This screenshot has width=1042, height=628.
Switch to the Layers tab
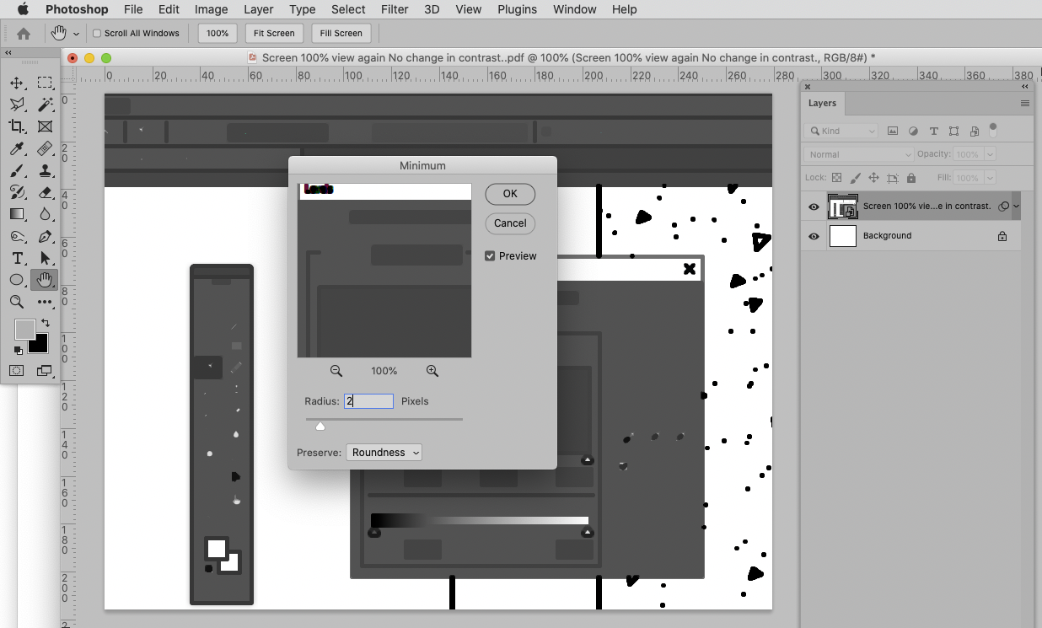(822, 103)
